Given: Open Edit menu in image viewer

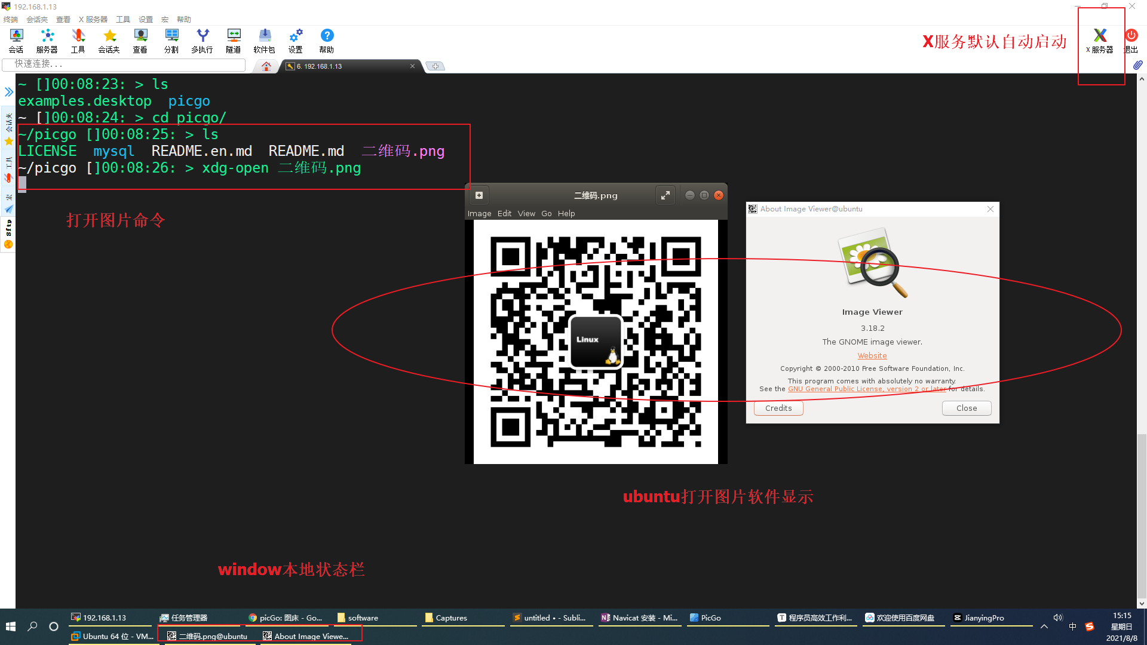Looking at the screenshot, I should [x=504, y=213].
